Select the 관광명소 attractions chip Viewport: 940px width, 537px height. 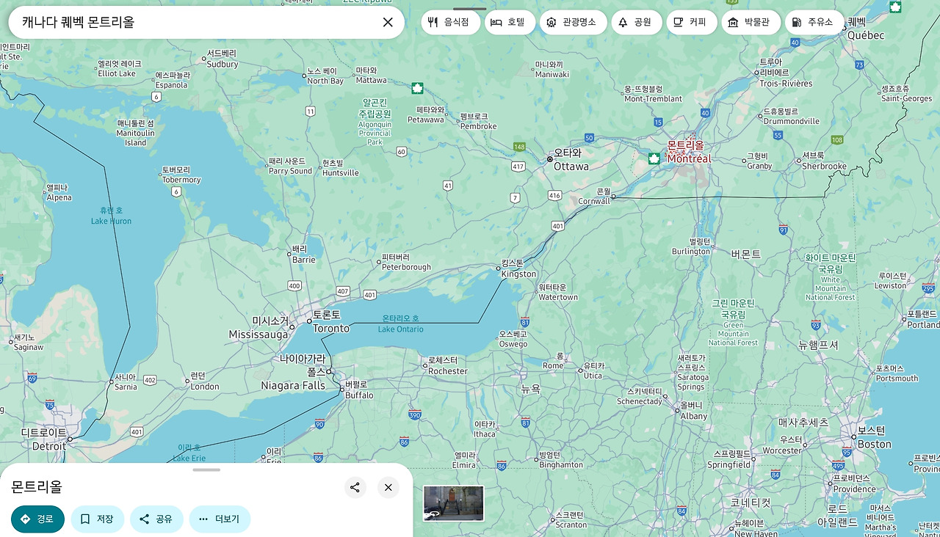(x=573, y=22)
